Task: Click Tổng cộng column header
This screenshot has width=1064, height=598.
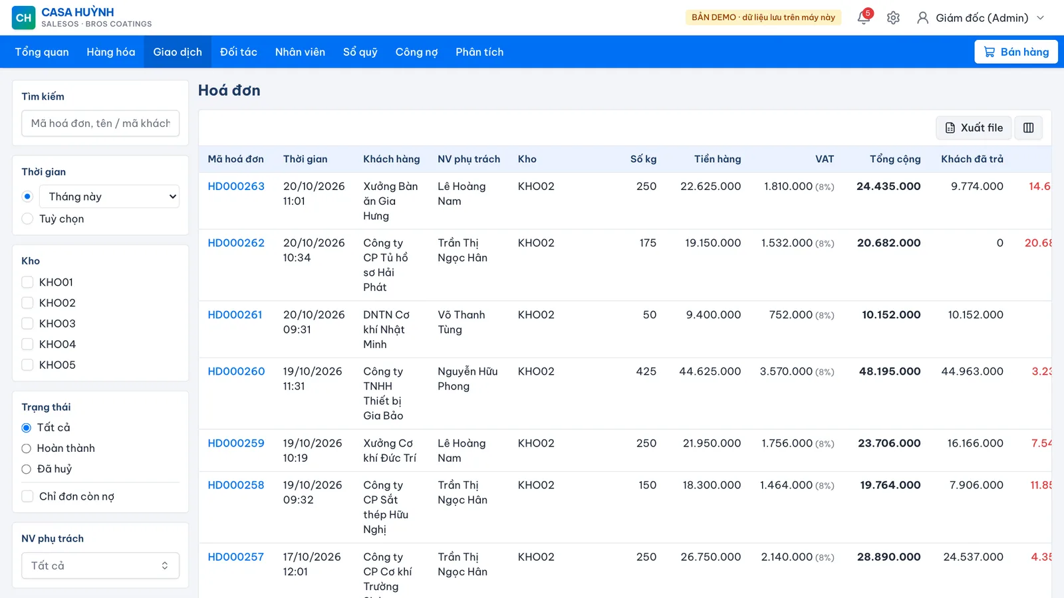Action: 895,159
